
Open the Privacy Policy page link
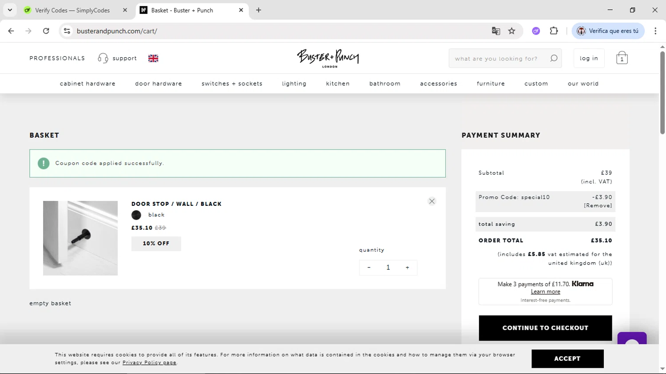pyautogui.click(x=149, y=362)
